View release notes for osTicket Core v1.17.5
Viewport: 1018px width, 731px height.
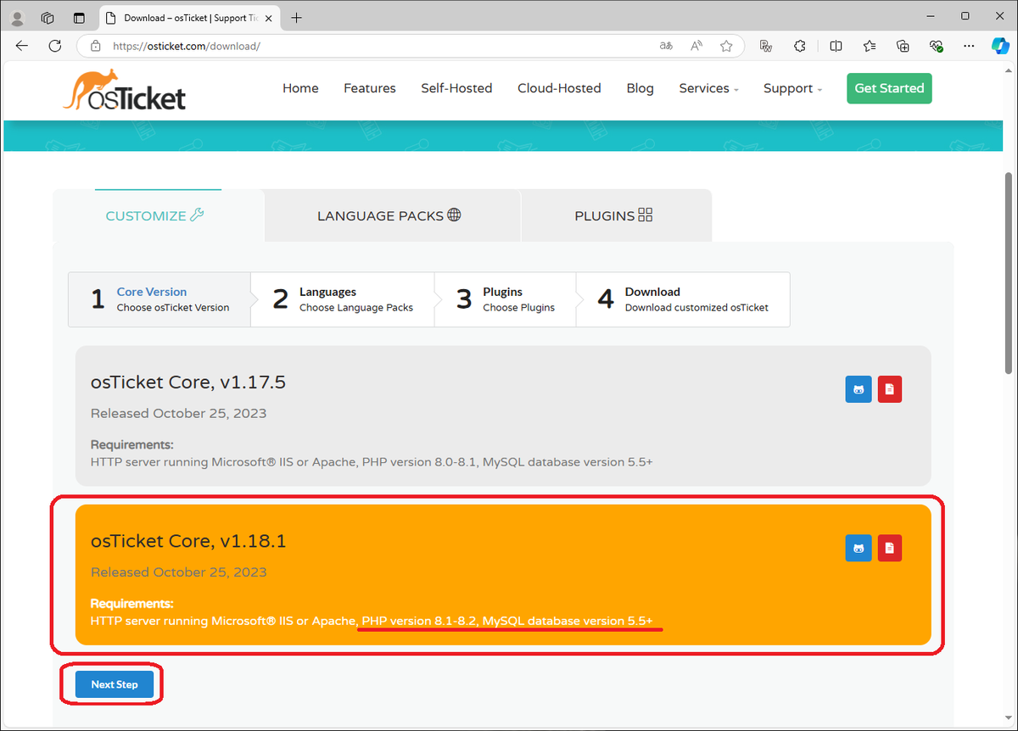(889, 388)
